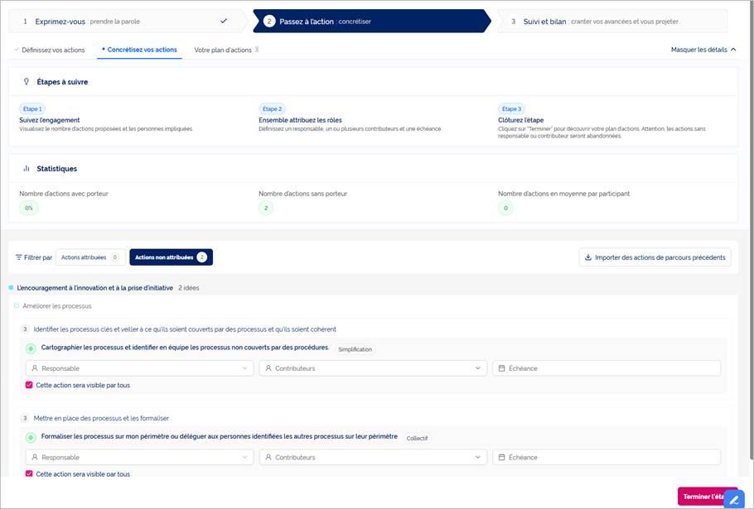Click the lightbulb icon beside Étapes à suivre
Screen dimensions: 754x509
pyautogui.click(x=27, y=82)
